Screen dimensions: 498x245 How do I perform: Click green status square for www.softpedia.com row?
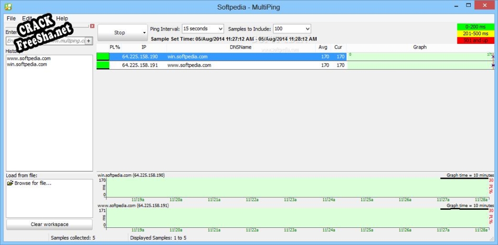[x=103, y=65]
